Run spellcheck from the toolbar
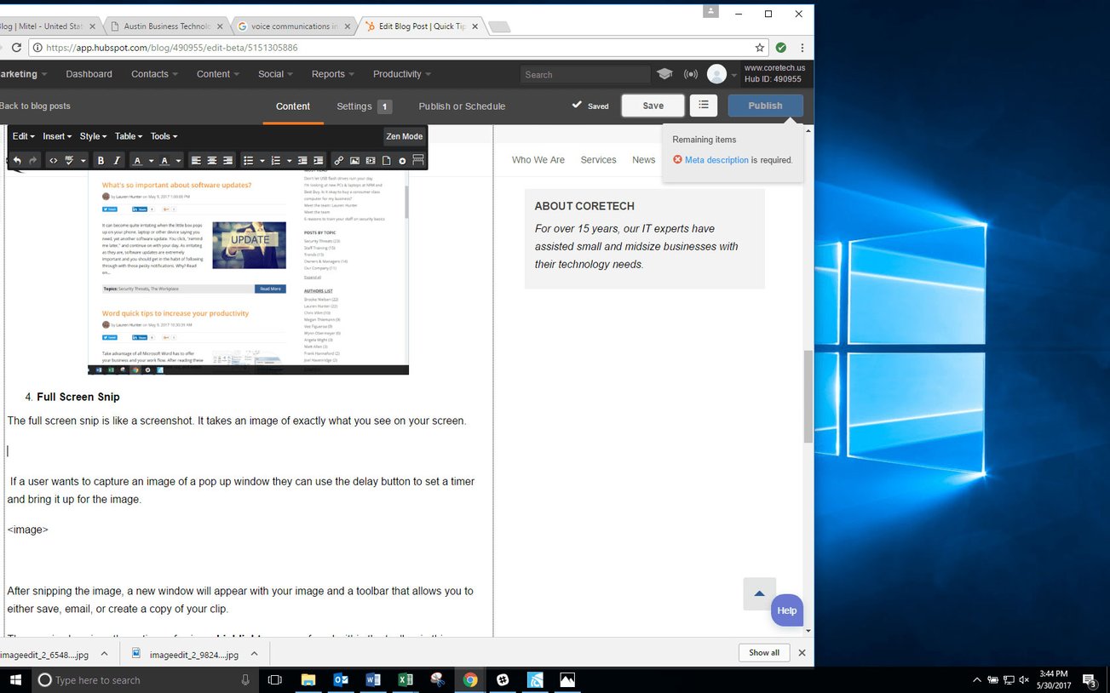Screen dimensions: 1110x693 [x=68, y=160]
